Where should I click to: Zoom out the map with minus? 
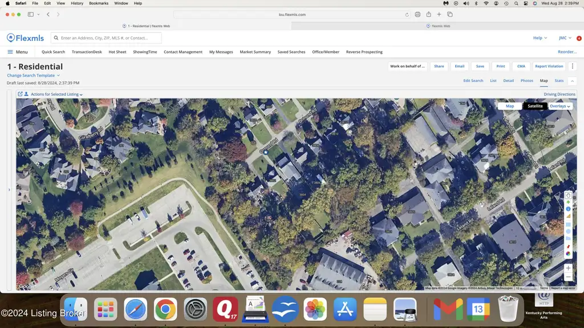click(568, 277)
